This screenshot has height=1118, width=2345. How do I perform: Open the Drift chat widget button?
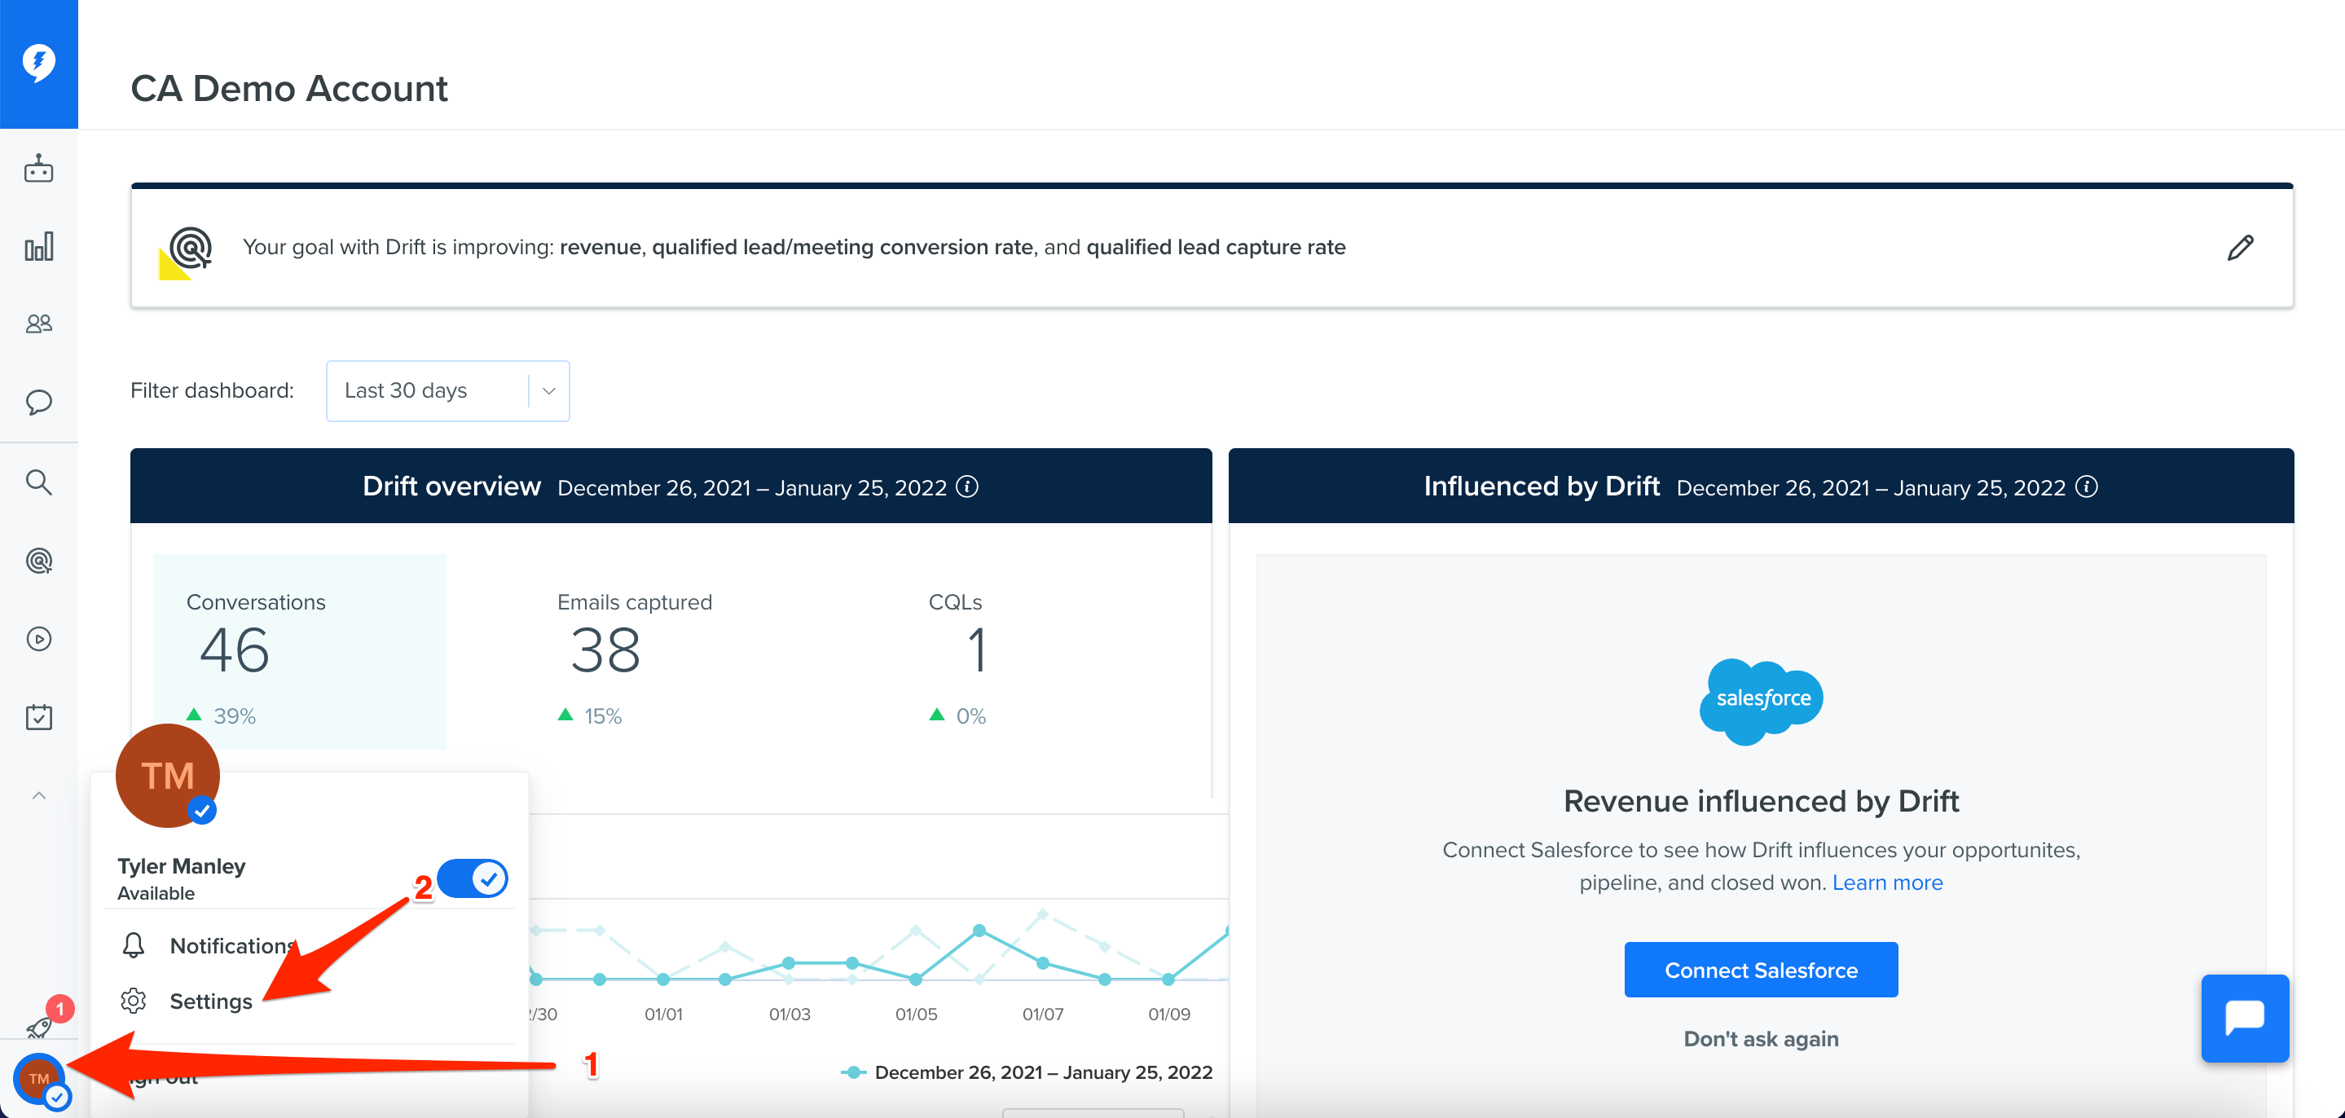tap(2245, 1018)
